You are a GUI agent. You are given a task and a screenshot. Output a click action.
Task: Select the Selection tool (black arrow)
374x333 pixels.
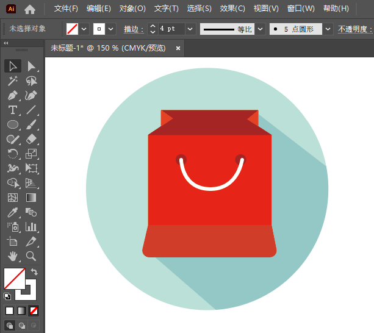pos(13,66)
